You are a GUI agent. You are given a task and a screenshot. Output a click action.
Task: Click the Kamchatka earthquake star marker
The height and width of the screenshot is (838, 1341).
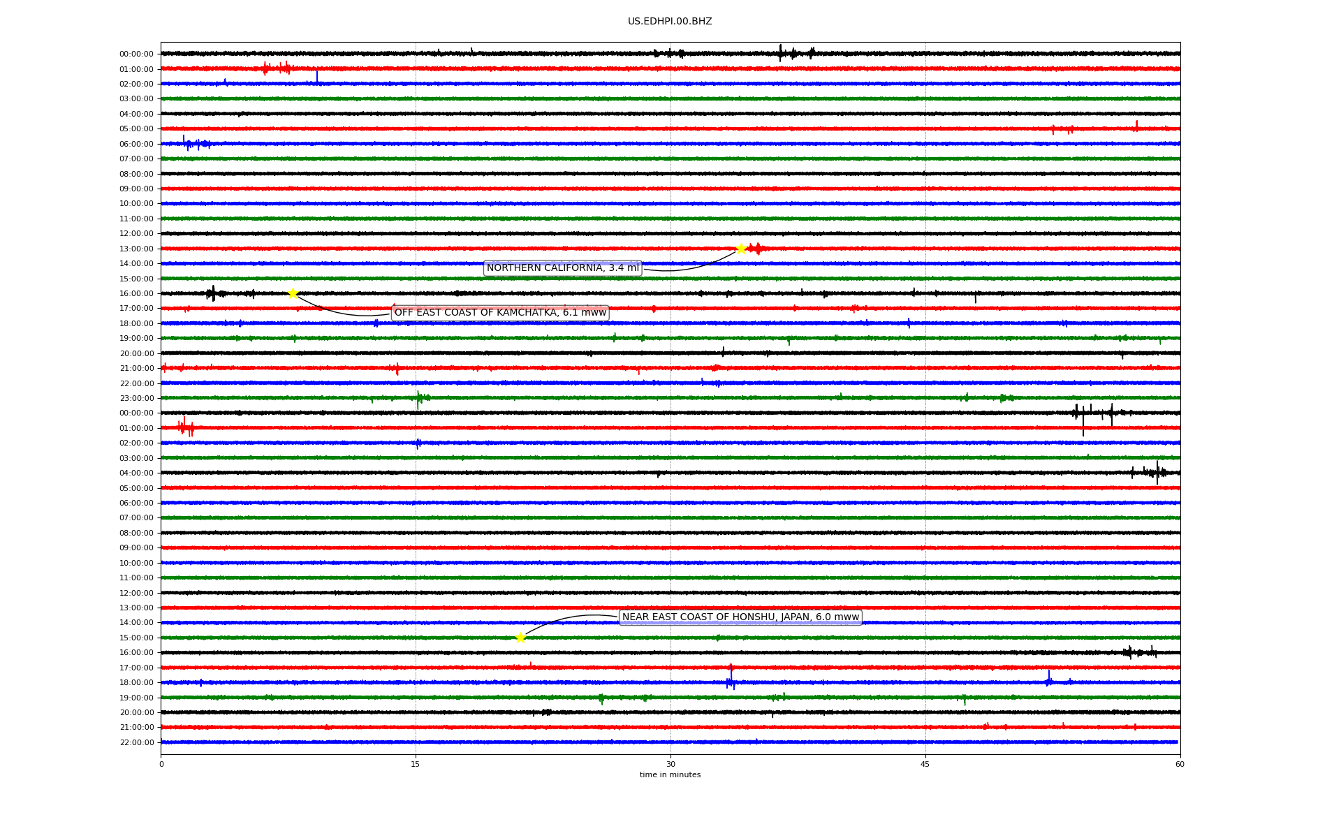coord(293,293)
